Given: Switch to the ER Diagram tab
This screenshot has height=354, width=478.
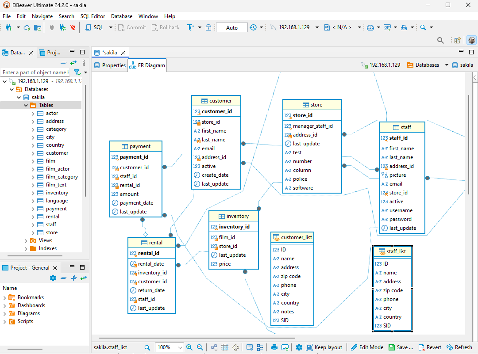Looking at the screenshot, I should click(147, 65).
